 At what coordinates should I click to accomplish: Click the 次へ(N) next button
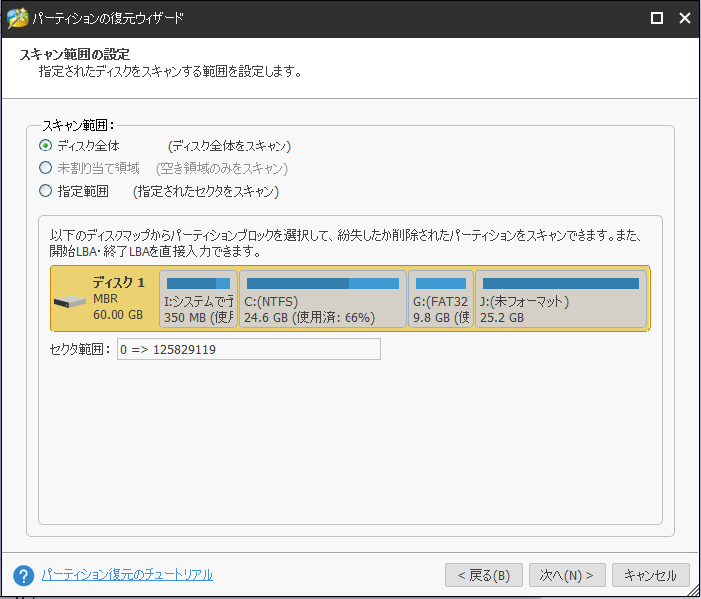pyautogui.click(x=567, y=575)
